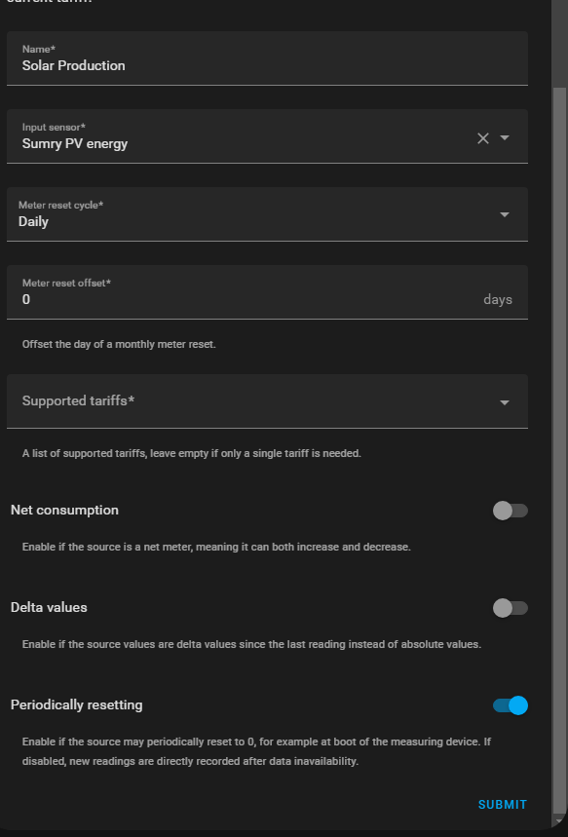Select the Net consumption label
Screen dimensions: 568x837
[x=64, y=510]
